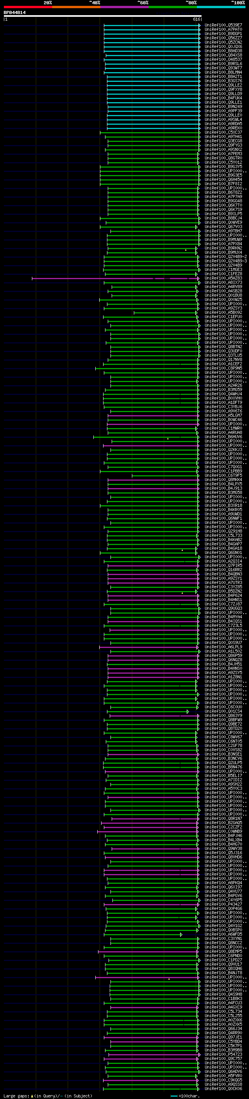
Task: Click UniRef100_A4SB28 label
Action: click(223, 291)
